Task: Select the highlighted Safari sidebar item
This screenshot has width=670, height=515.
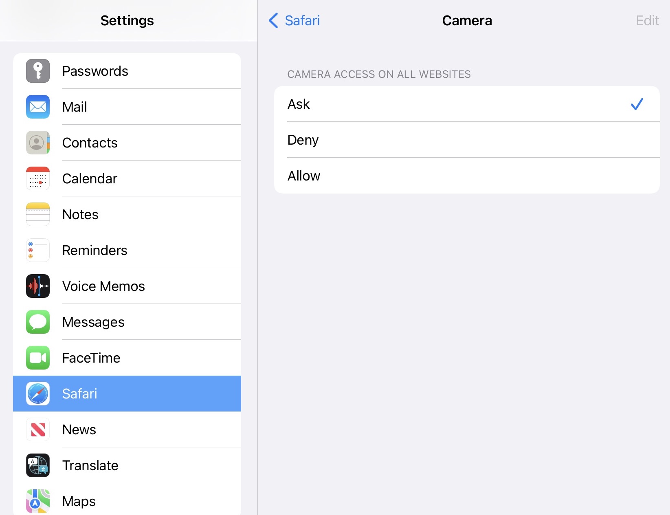Action: point(127,394)
